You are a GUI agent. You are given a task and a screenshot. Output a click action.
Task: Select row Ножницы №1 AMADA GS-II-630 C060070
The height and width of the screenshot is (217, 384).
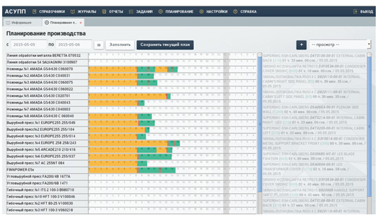point(47,69)
